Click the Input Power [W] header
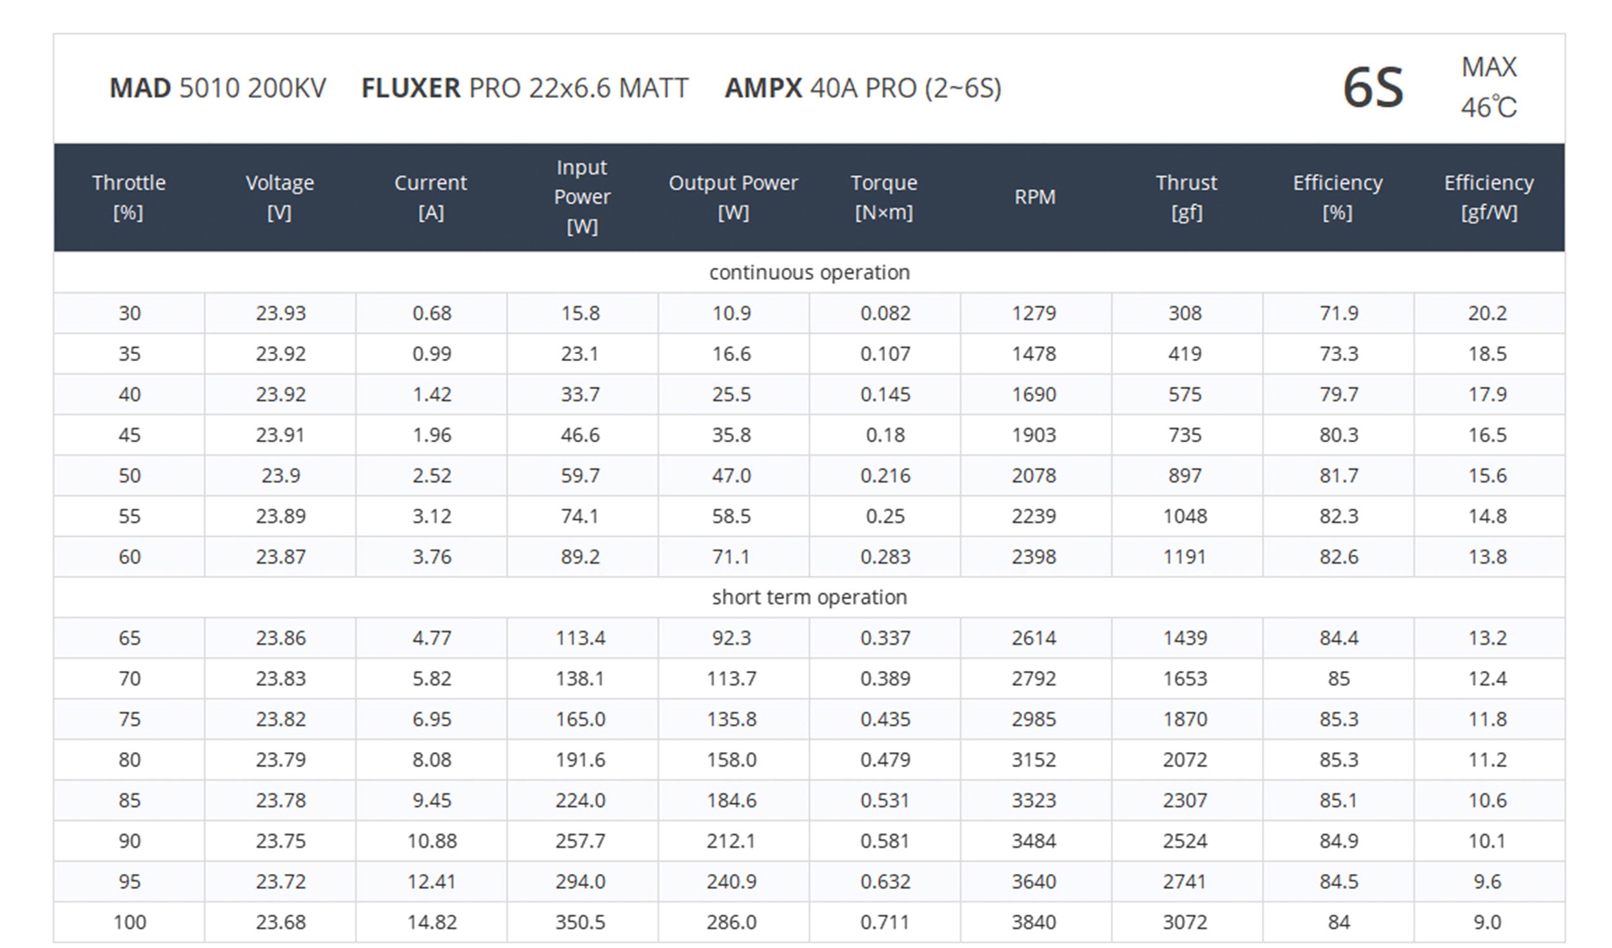This screenshot has height=948, width=1612. coord(582,197)
